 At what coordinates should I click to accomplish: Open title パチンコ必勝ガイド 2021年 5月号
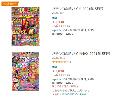(78, 9)
